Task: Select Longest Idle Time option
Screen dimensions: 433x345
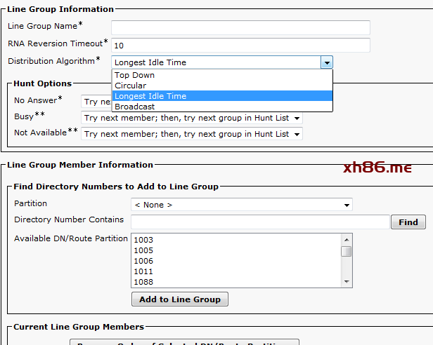Action: 150,96
